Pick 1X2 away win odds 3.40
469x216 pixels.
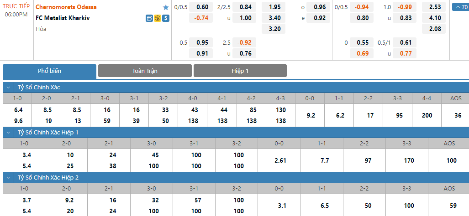click(x=274, y=18)
